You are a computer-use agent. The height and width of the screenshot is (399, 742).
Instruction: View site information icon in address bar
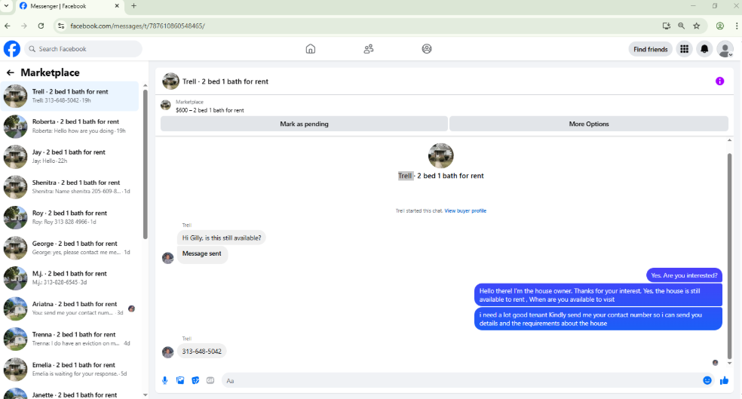[61, 26]
